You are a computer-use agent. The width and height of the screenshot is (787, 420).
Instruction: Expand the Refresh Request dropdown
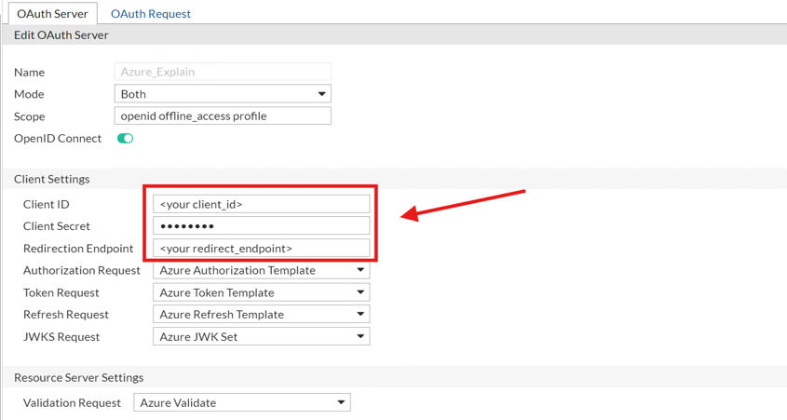261,315
